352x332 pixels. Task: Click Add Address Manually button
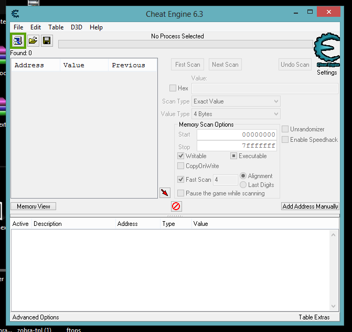click(x=310, y=206)
